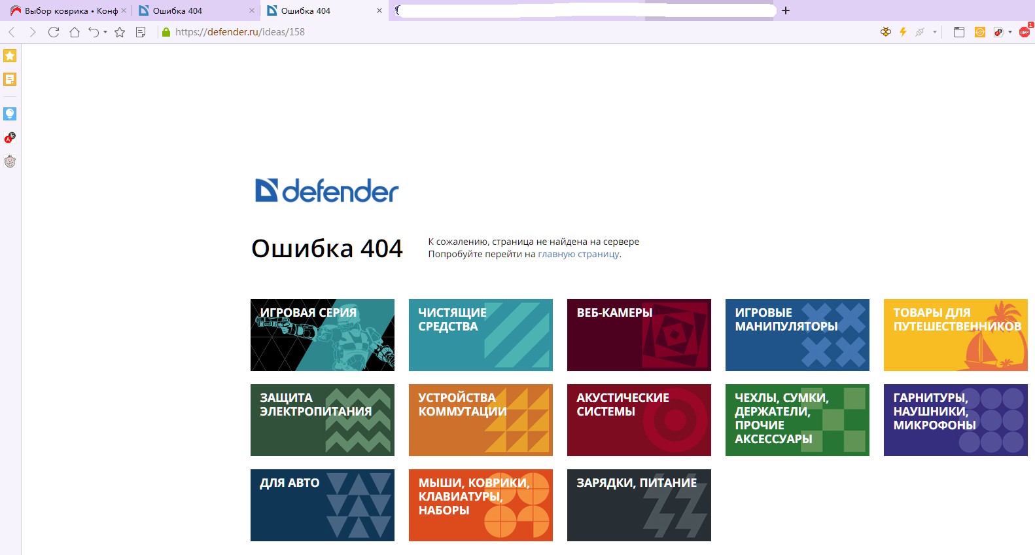Open the "Чехлы, сумки, держатели" category tile

coord(798,420)
